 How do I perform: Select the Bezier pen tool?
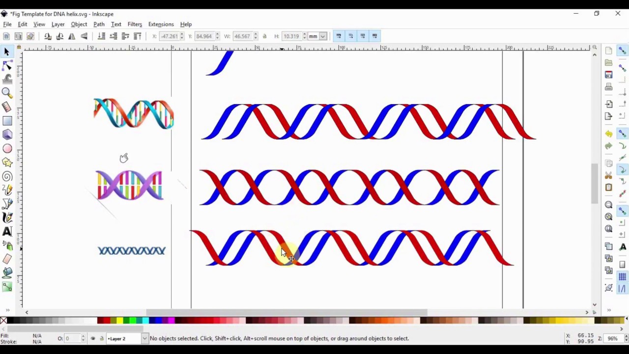tap(7, 204)
